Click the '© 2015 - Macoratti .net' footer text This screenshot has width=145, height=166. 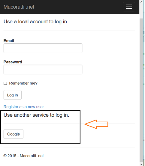click(x=23, y=156)
